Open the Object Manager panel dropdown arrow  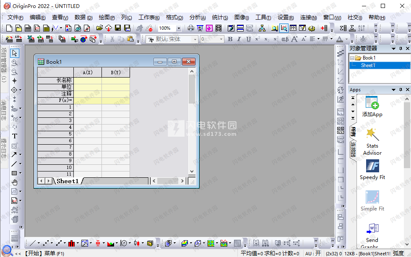pos(393,49)
